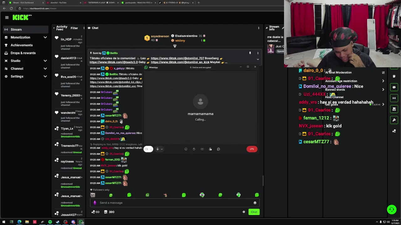Open emoji reactions in WhatsApp call
Screen dimensions: 401x225
tap(186, 149)
